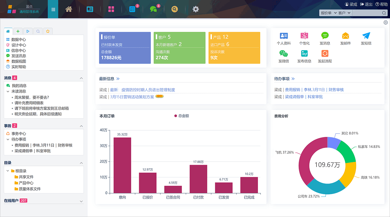Open the 个性化 personalization icon

(304, 36)
